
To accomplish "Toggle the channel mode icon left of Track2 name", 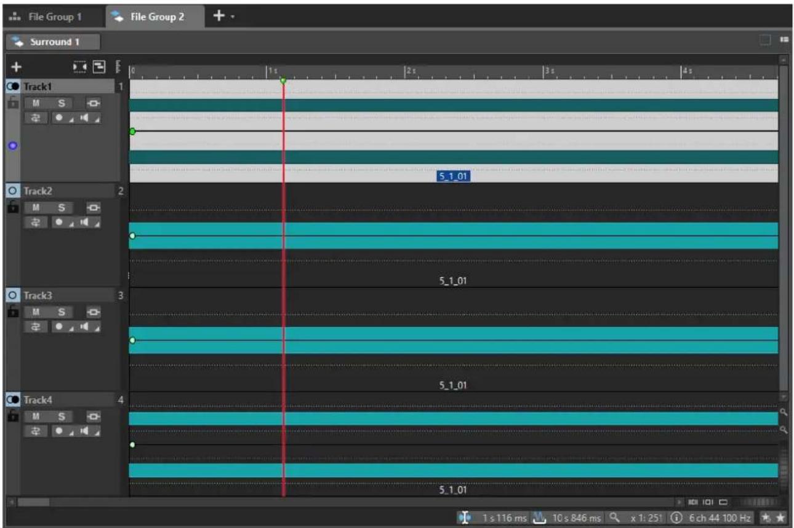I will click(x=14, y=192).
